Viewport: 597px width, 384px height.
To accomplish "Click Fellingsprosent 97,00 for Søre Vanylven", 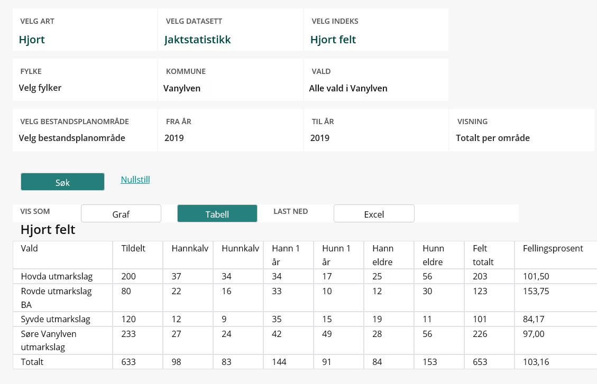I will 534,334.
